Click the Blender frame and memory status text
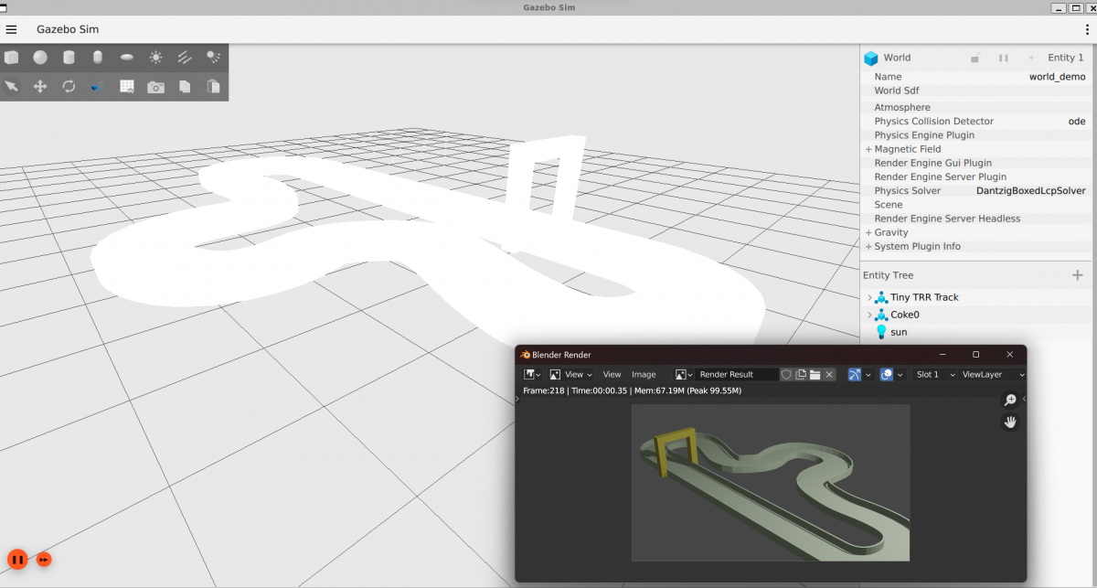Screen dimensions: 1097x588 [632, 390]
